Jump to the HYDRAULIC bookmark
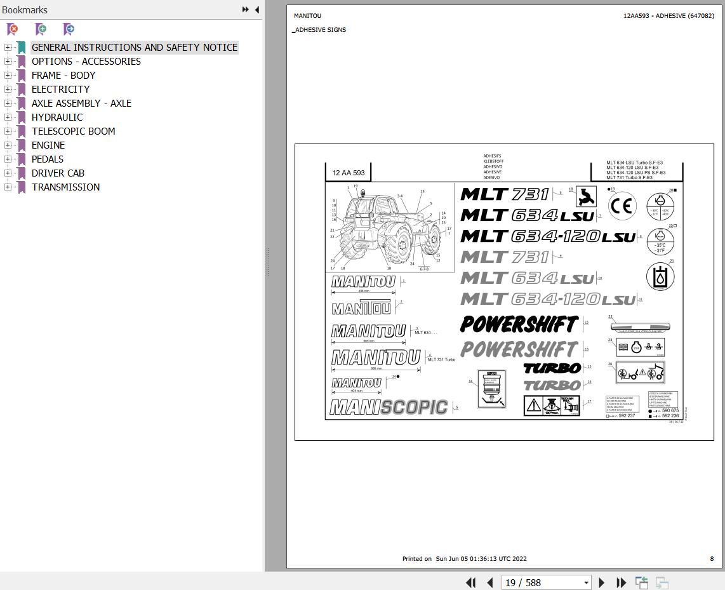Image resolution: width=725 pixels, height=590 pixels. [57, 117]
